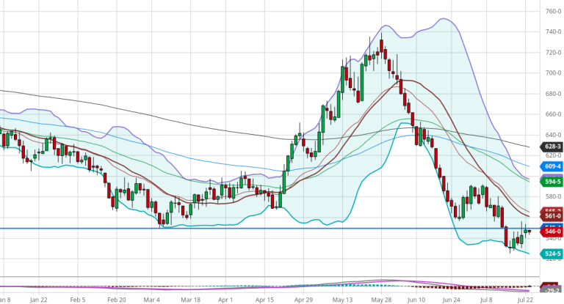Click the blue 609-4 price tag
The image size is (564, 304).
(x=552, y=166)
